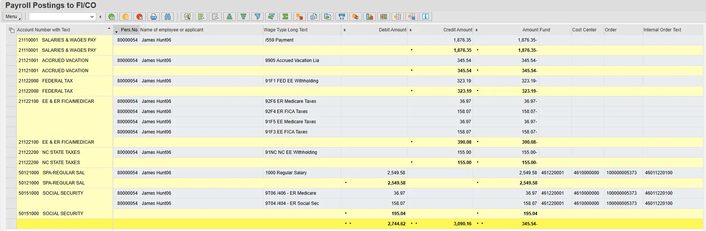Image resolution: width=706 pixels, height=231 pixels.
Task: Click the Pers.No. column header sort arrow
Action: coord(116,32)
